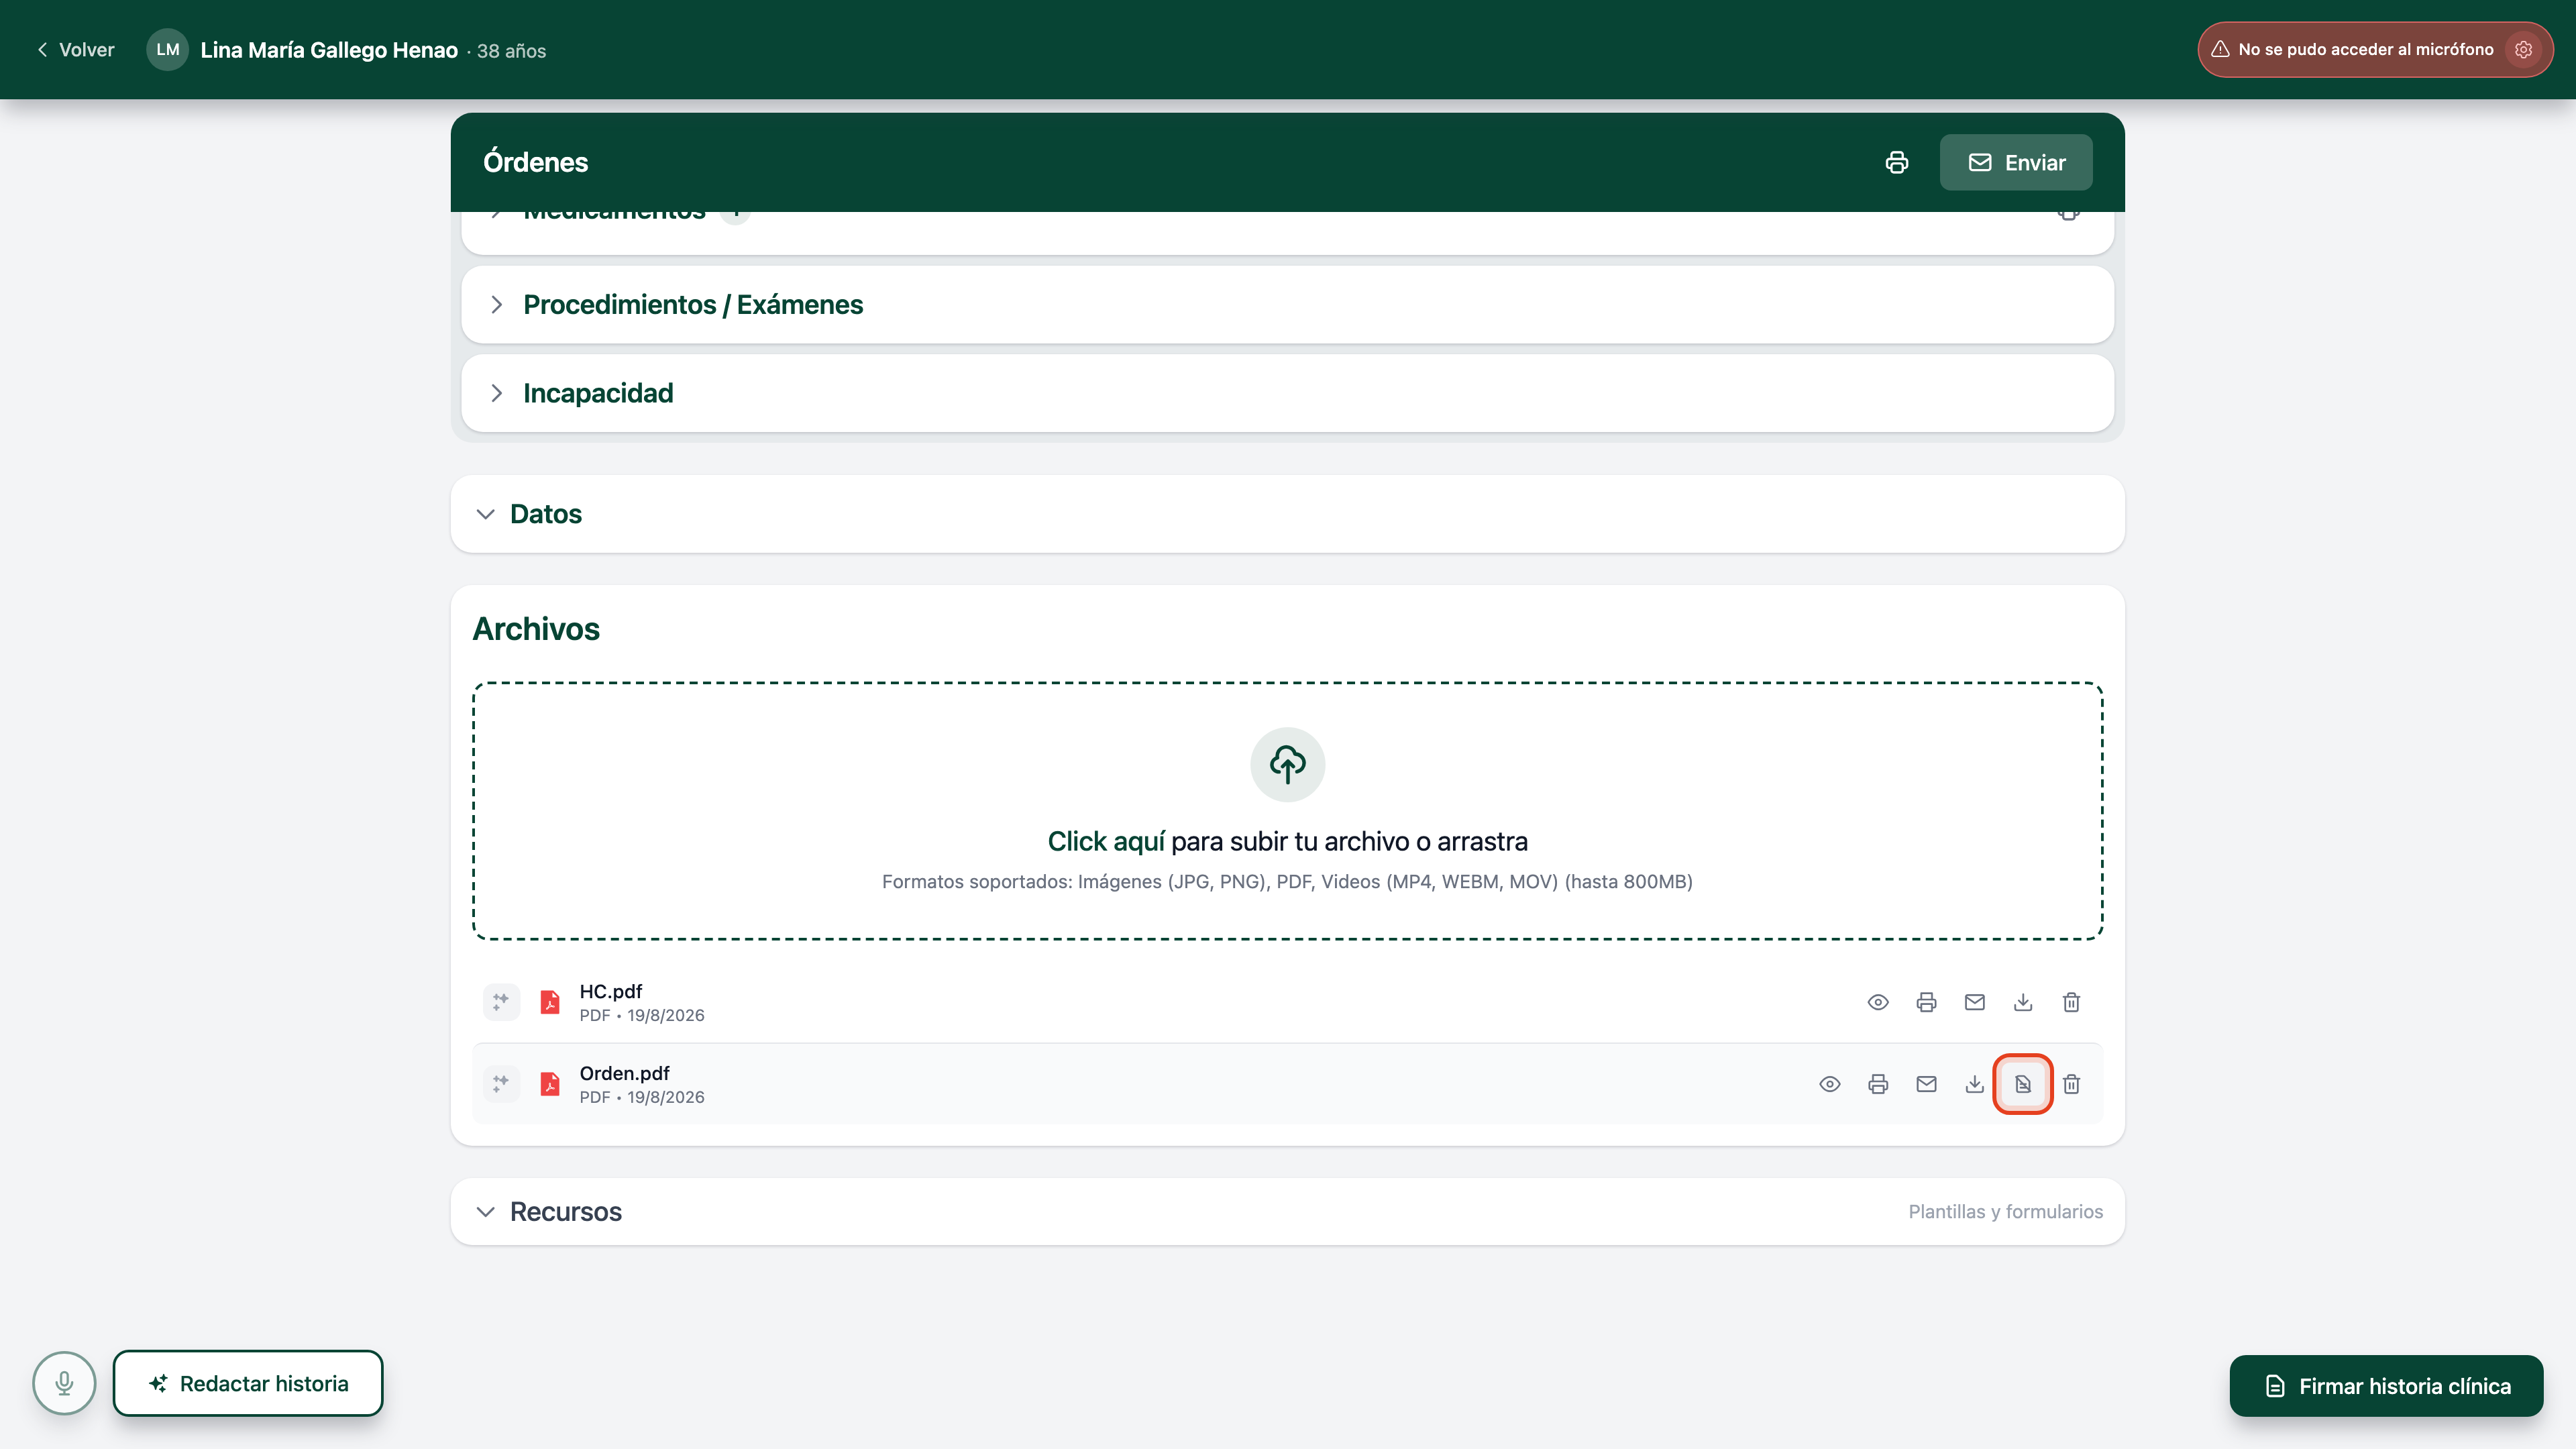2576x1449 pixels.
Task: Click Redactar historia button
Action: point(248,1384)
